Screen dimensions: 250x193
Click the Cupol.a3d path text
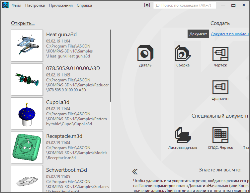pos(76,119)
